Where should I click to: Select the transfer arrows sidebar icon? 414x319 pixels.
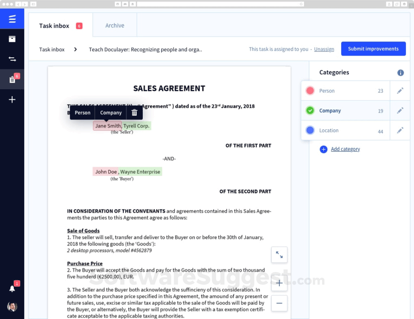tap(12, 59)
